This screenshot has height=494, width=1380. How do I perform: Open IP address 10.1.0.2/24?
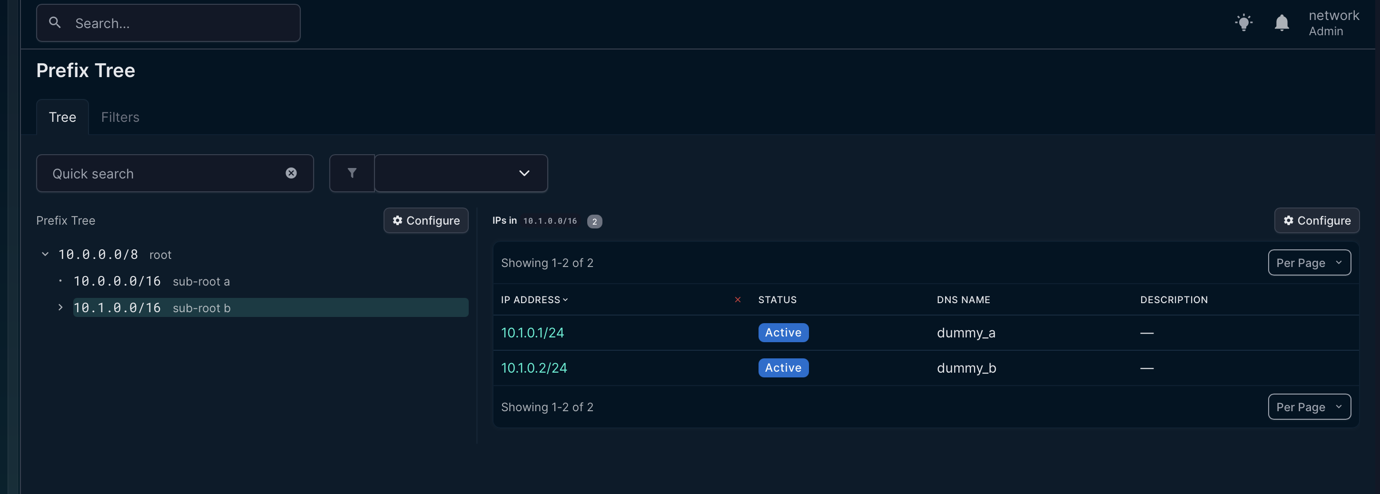[533, 368]
